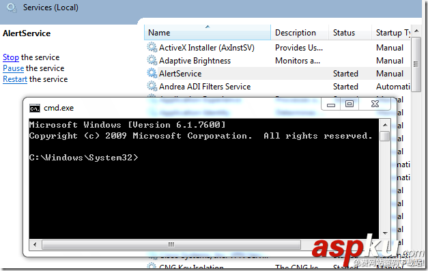Screen dimensions: 428x271
Task: Click Automatic startup type of Andrea ADI Filters
Action: click(x=393, y=87)
